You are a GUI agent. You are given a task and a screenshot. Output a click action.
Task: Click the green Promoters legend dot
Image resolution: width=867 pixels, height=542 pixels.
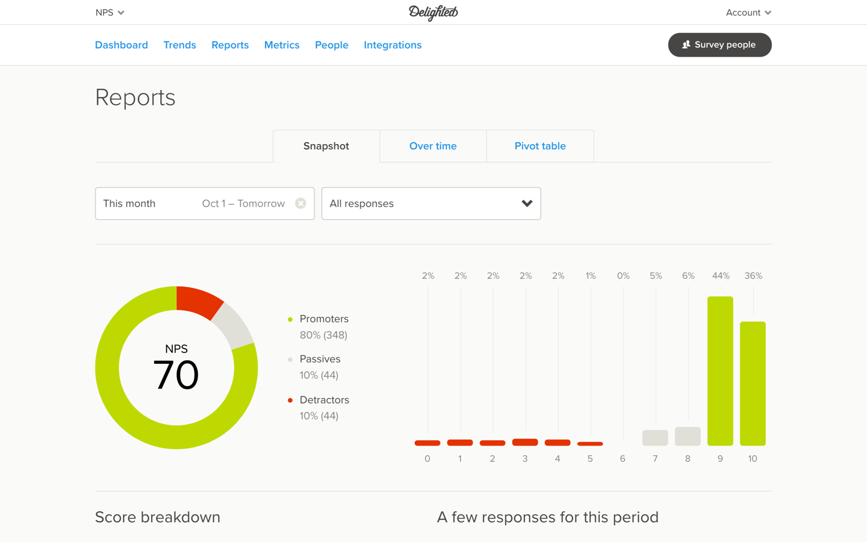tap(291, 319)
